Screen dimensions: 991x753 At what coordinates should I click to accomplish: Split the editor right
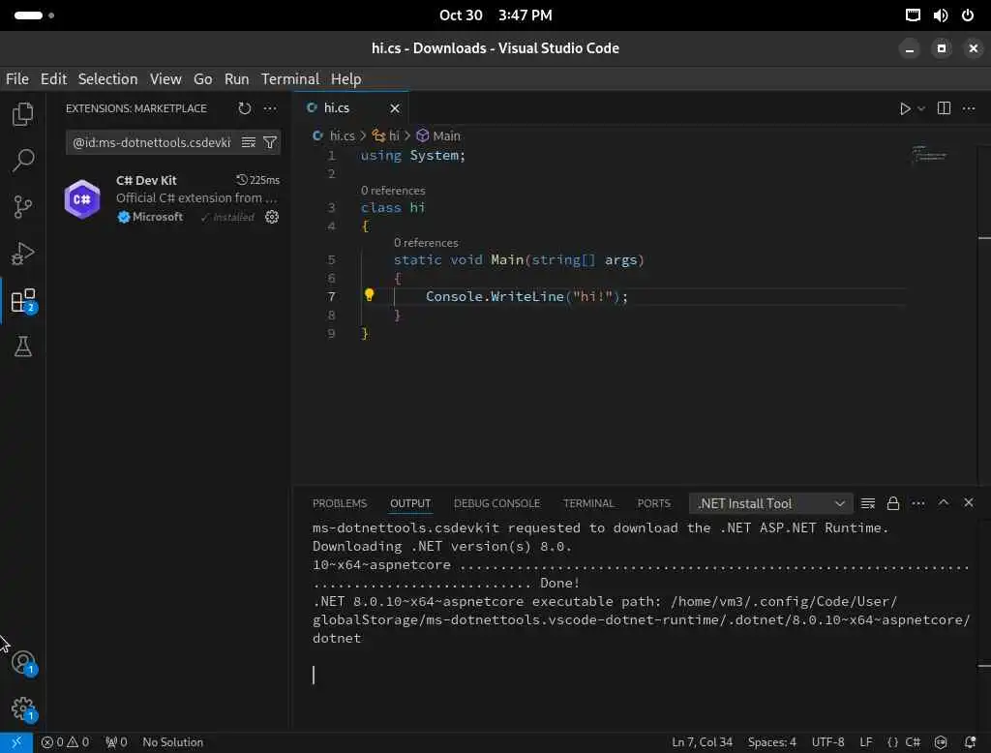point(944,108)
